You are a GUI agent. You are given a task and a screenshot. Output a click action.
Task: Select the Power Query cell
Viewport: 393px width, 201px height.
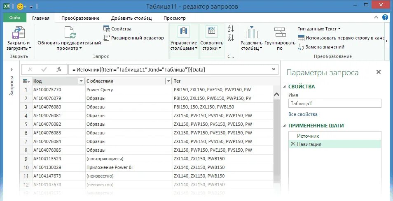pos(129,90)
